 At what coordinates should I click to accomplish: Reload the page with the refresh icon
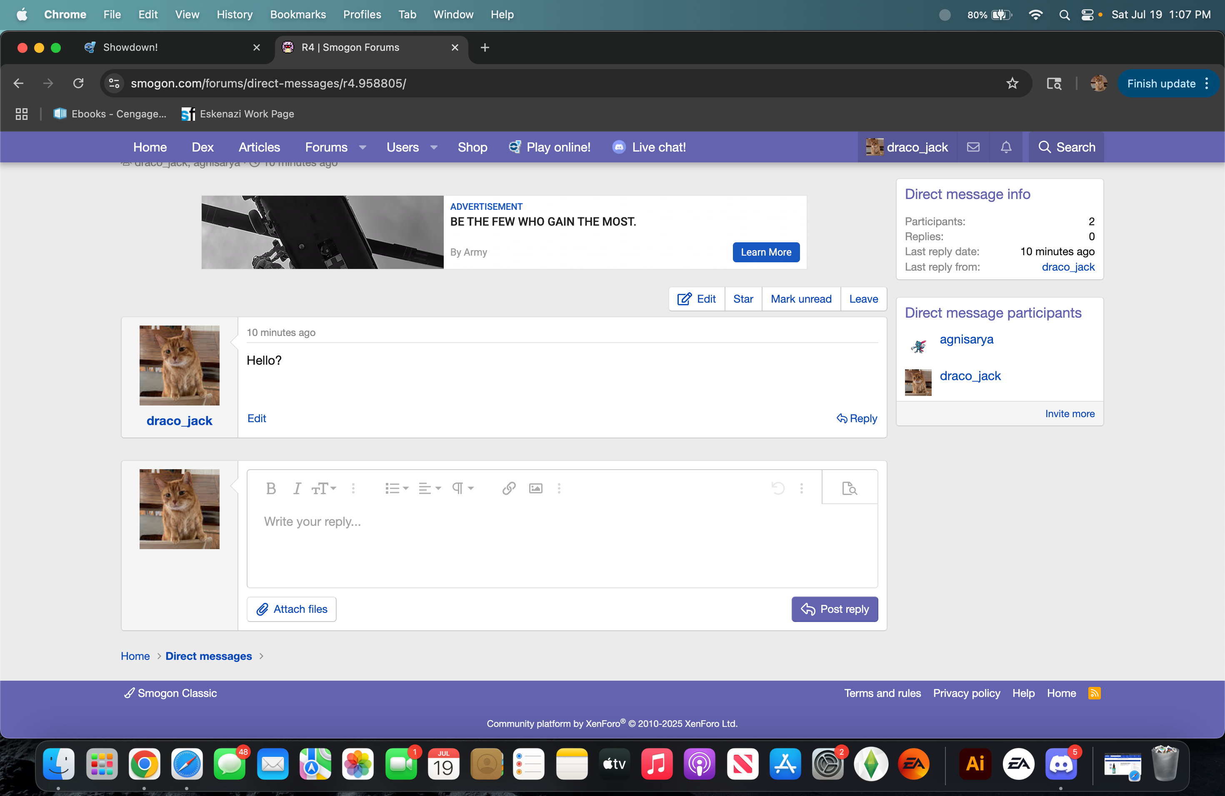pyautogui.click(x=78, y=83)
